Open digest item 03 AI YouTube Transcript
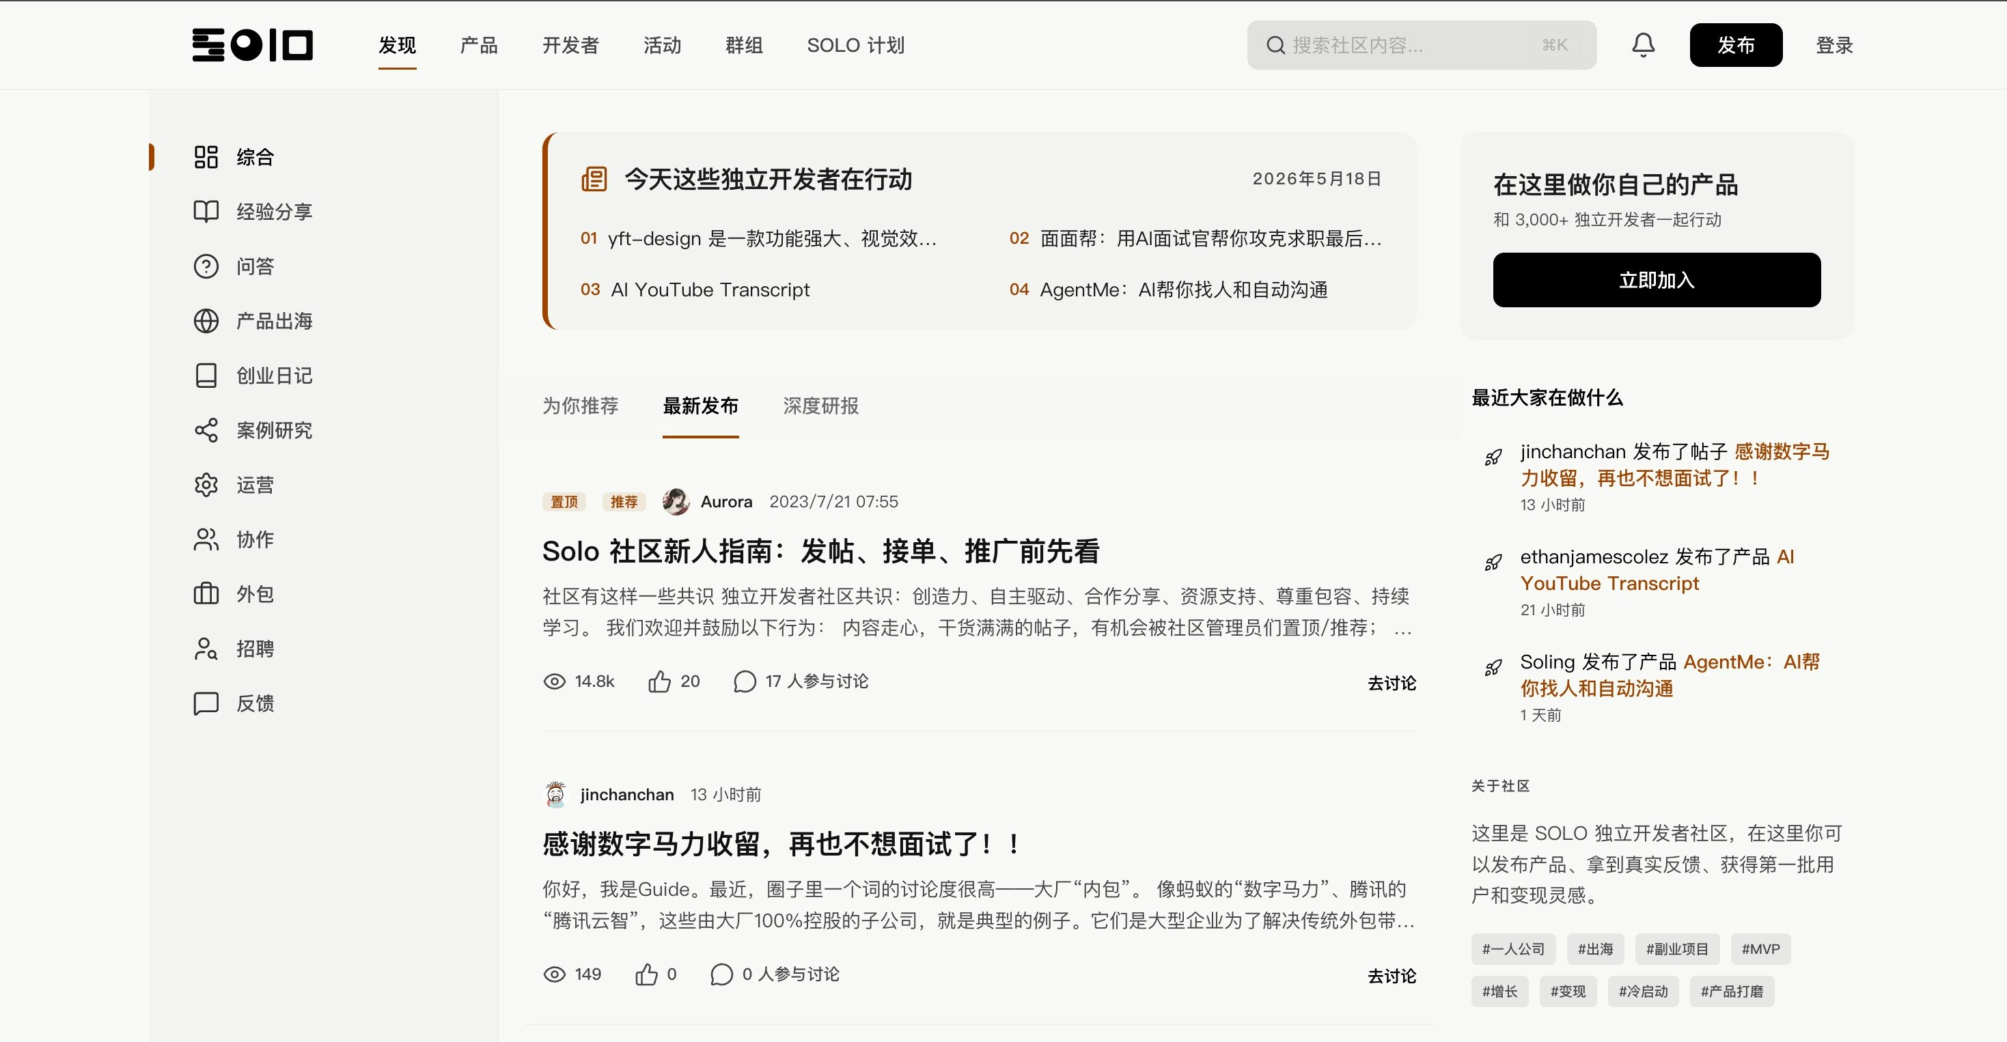Image resolution: width=2007 pixels, height=1042 pixels. [695, 290]
